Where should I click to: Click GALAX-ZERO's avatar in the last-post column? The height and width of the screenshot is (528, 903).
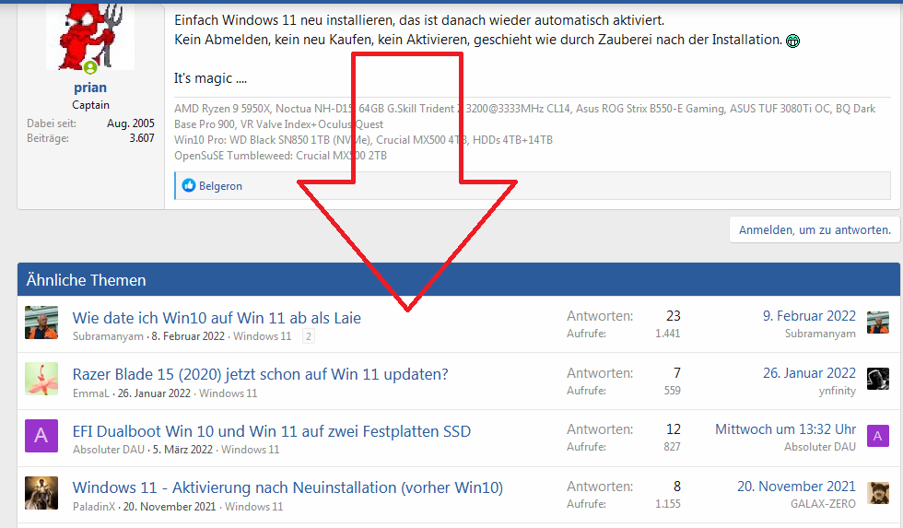pos(877,493)
